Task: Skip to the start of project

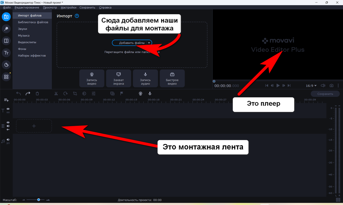Action: (267, 85)
